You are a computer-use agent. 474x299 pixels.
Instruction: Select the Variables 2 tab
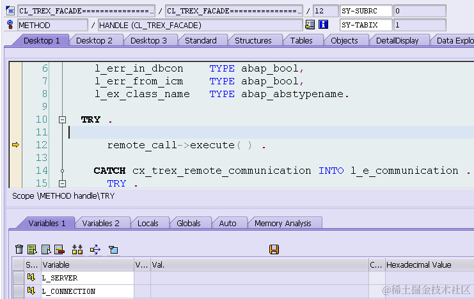tap(101, 223)
